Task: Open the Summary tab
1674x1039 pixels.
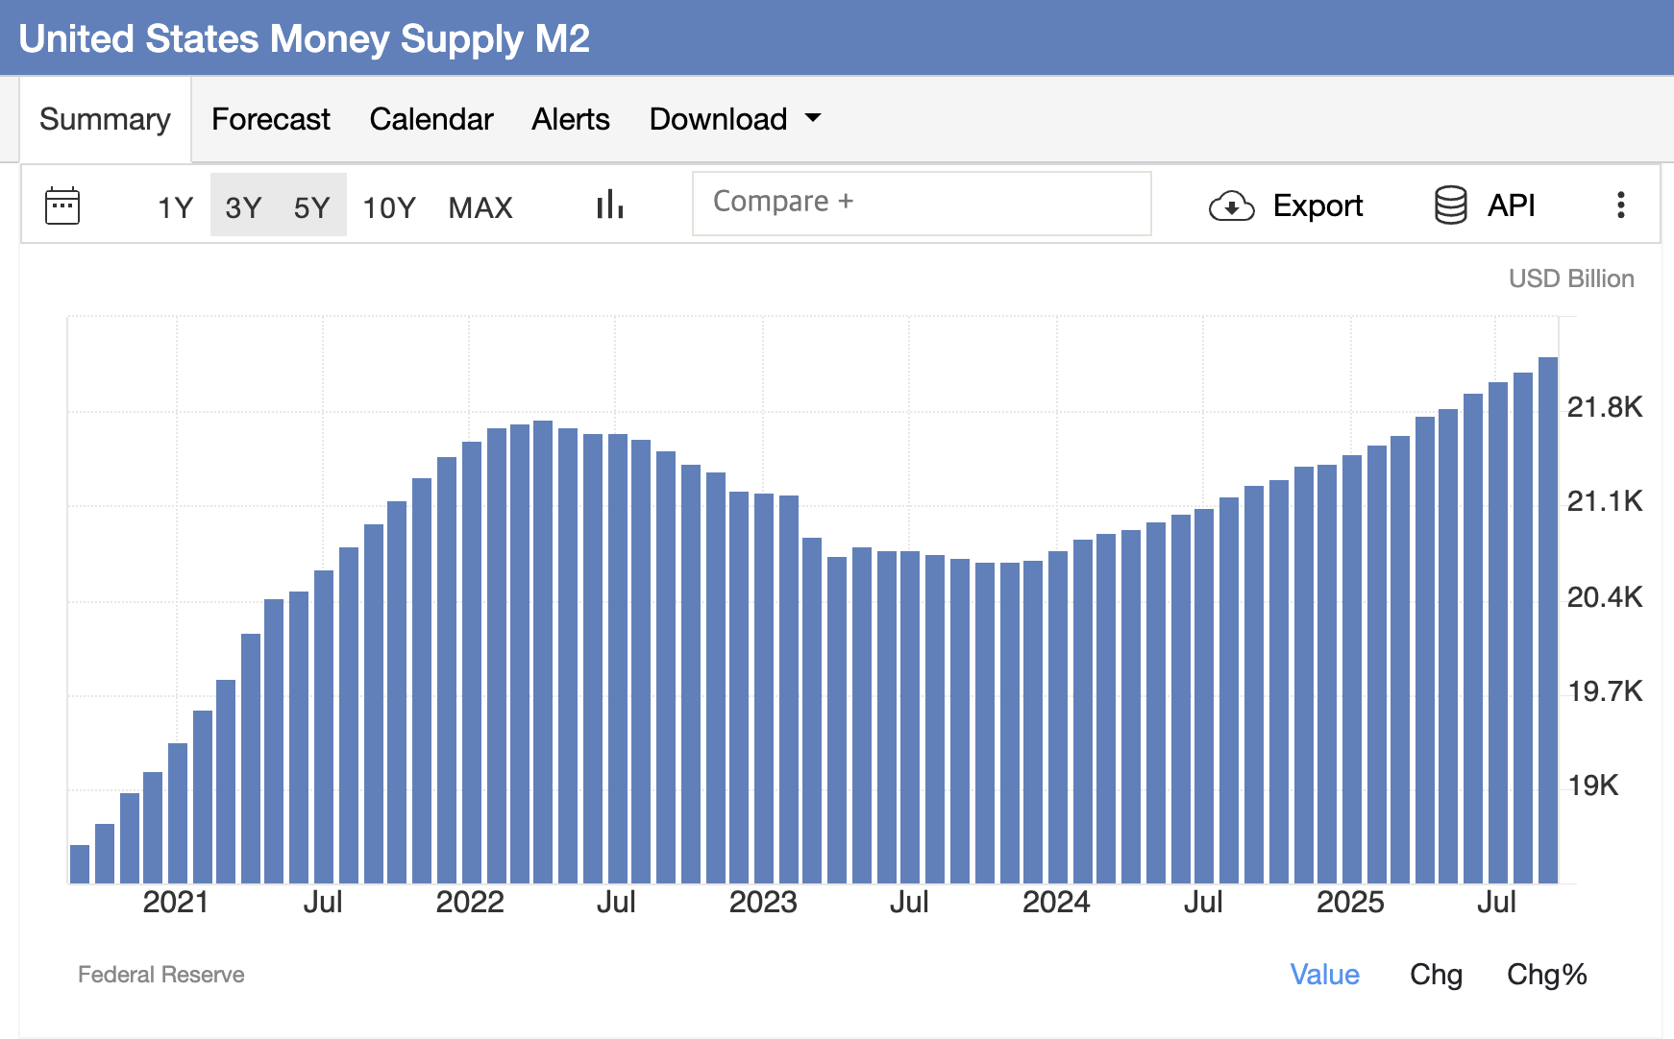Action: pos(105,119)
